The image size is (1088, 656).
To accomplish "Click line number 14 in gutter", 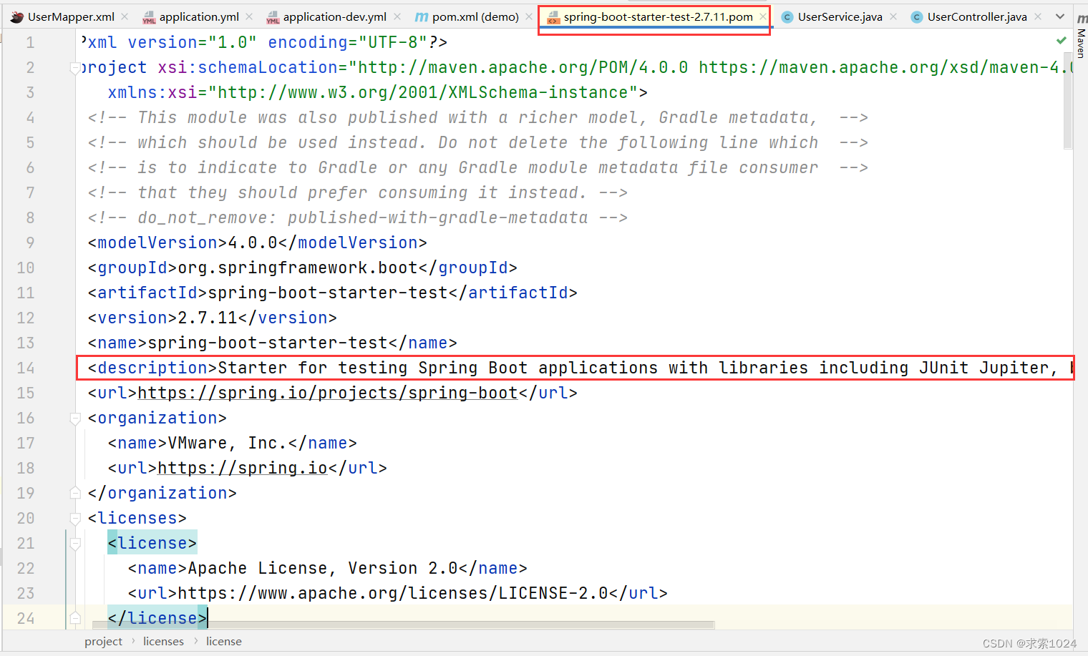I will tap(26, 368).
